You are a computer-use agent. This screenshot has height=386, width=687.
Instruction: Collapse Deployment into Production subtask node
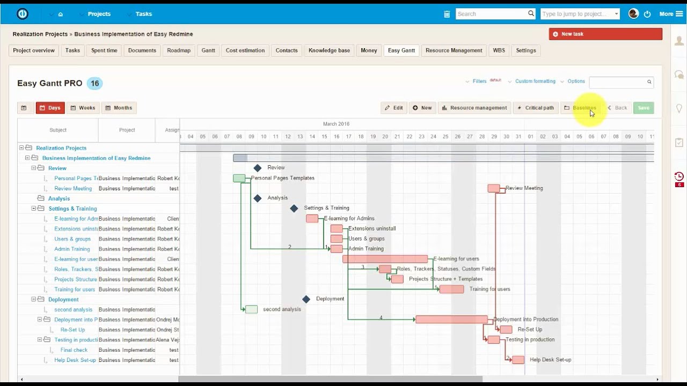point(39,320)
